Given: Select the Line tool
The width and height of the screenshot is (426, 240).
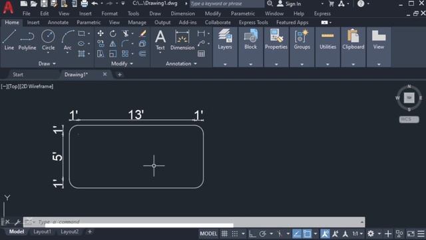Looking at the screenshot, I should pyautogui.click(x=9, y=40).
